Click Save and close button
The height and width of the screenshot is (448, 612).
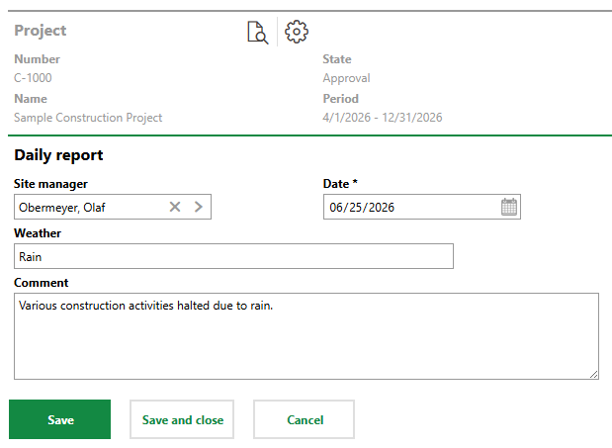click(x=182, y=419)
